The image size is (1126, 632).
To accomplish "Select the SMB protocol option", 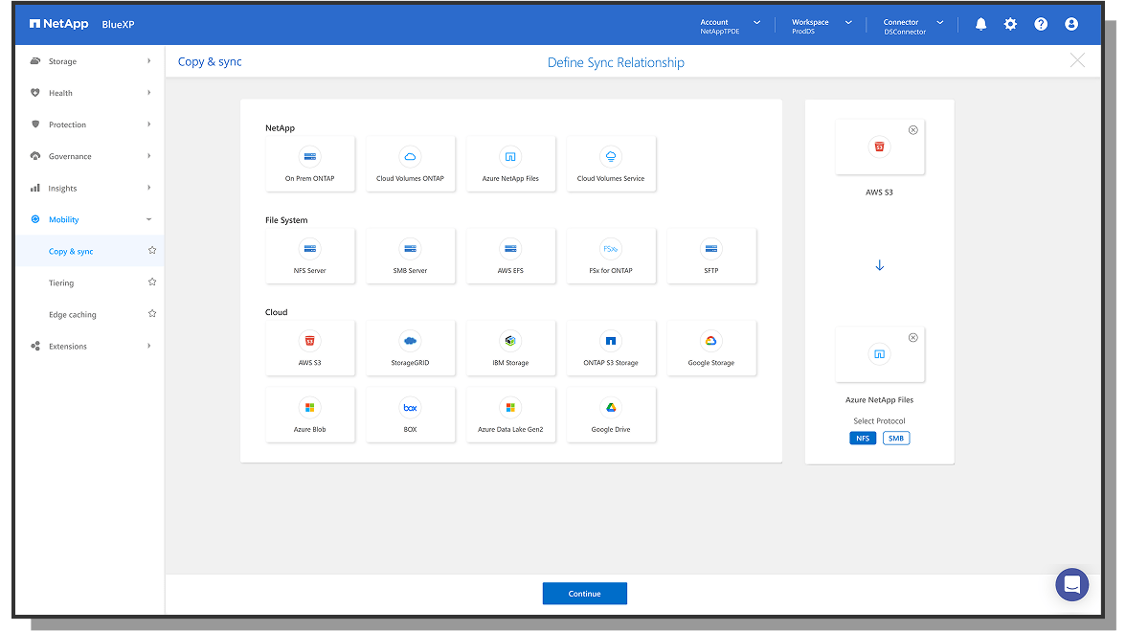I will (x=896, y=438).
